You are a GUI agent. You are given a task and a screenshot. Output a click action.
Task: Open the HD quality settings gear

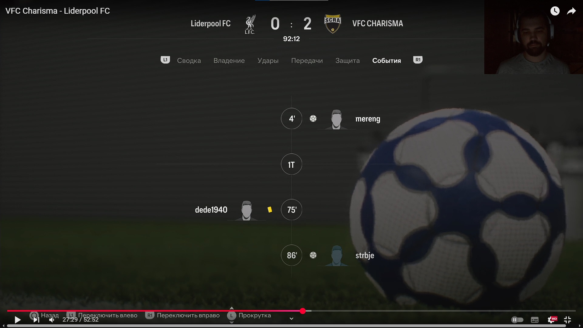[x=552, y=319]
